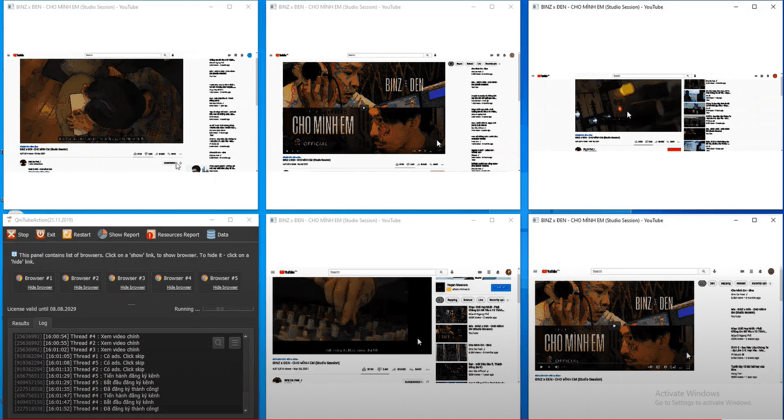Click the blue Vegan Mascara ad button
The width and height of the screenshot is (784, 420).
coord(501,288)
